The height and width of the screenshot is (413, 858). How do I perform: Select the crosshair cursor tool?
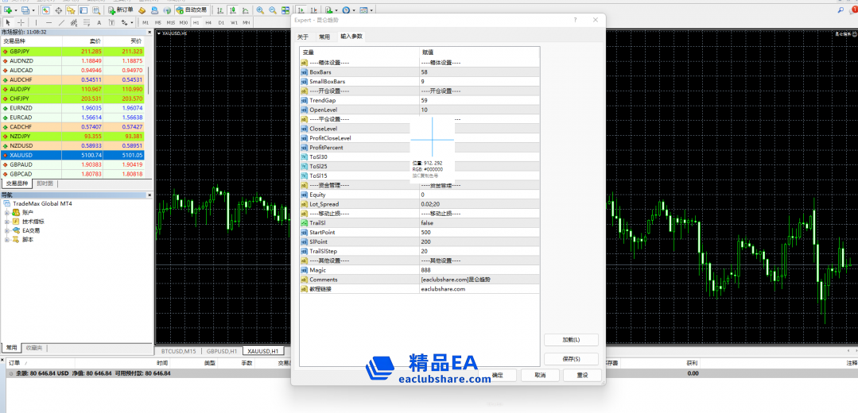(21, 23)
